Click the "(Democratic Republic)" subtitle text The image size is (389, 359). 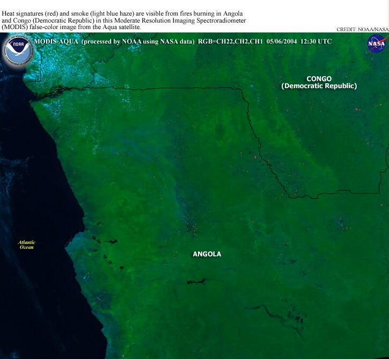point(319,86)
